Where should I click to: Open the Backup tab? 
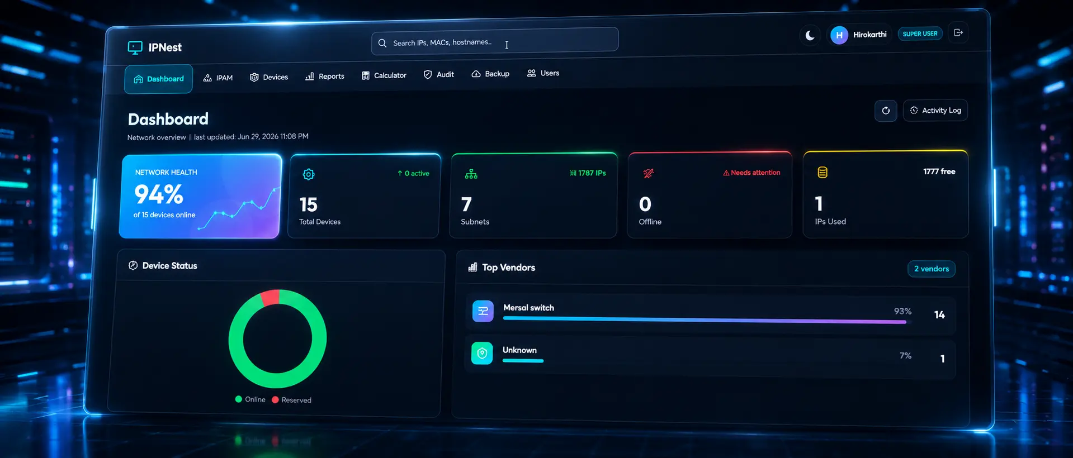490,74
